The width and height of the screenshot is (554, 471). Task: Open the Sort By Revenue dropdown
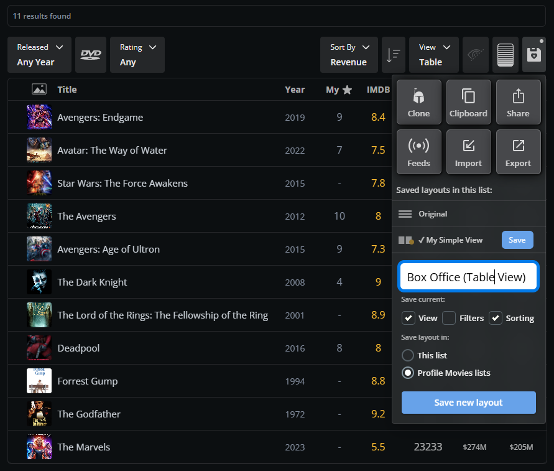[x=349, y=55]
